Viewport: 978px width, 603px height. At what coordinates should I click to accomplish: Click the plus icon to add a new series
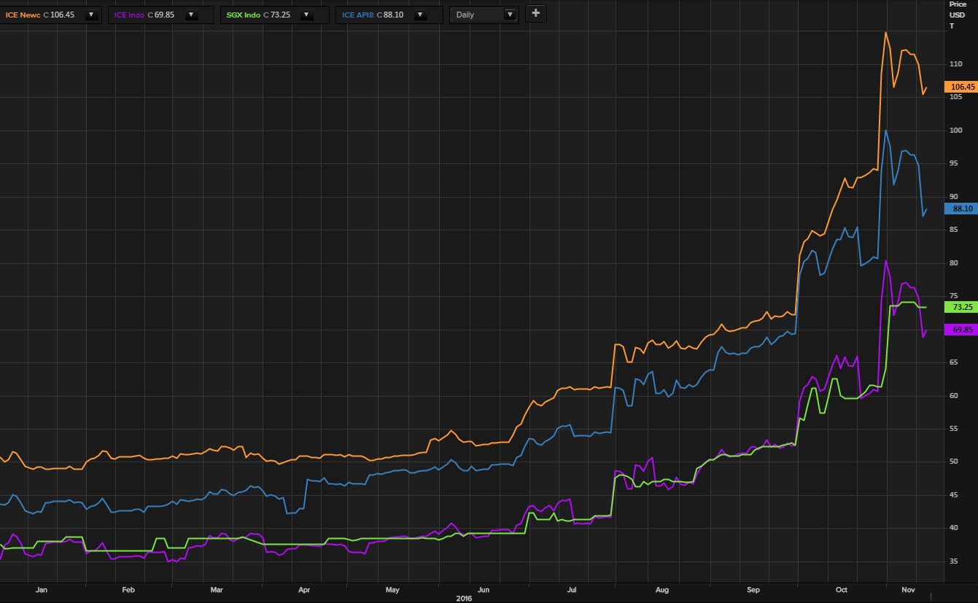536,14
